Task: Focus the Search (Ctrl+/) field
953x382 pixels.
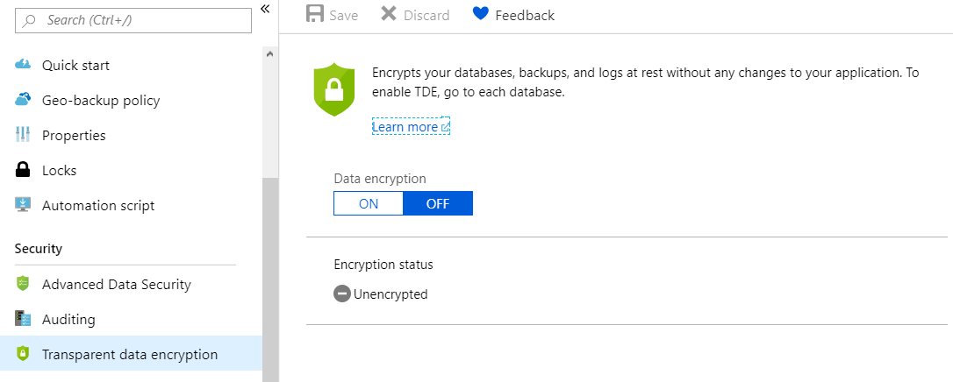Action: point(140,19)
